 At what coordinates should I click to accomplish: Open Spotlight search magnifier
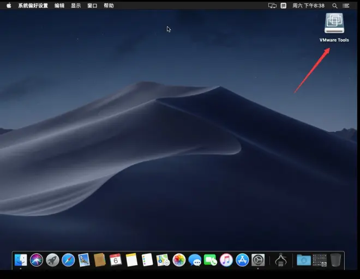point(335,5)
